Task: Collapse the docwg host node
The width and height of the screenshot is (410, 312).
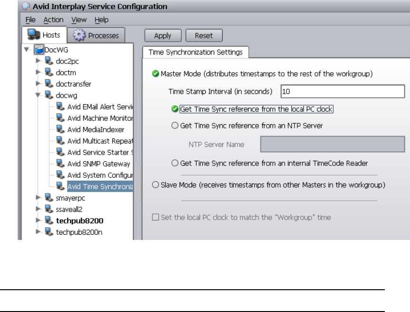Action: [38, 95]
